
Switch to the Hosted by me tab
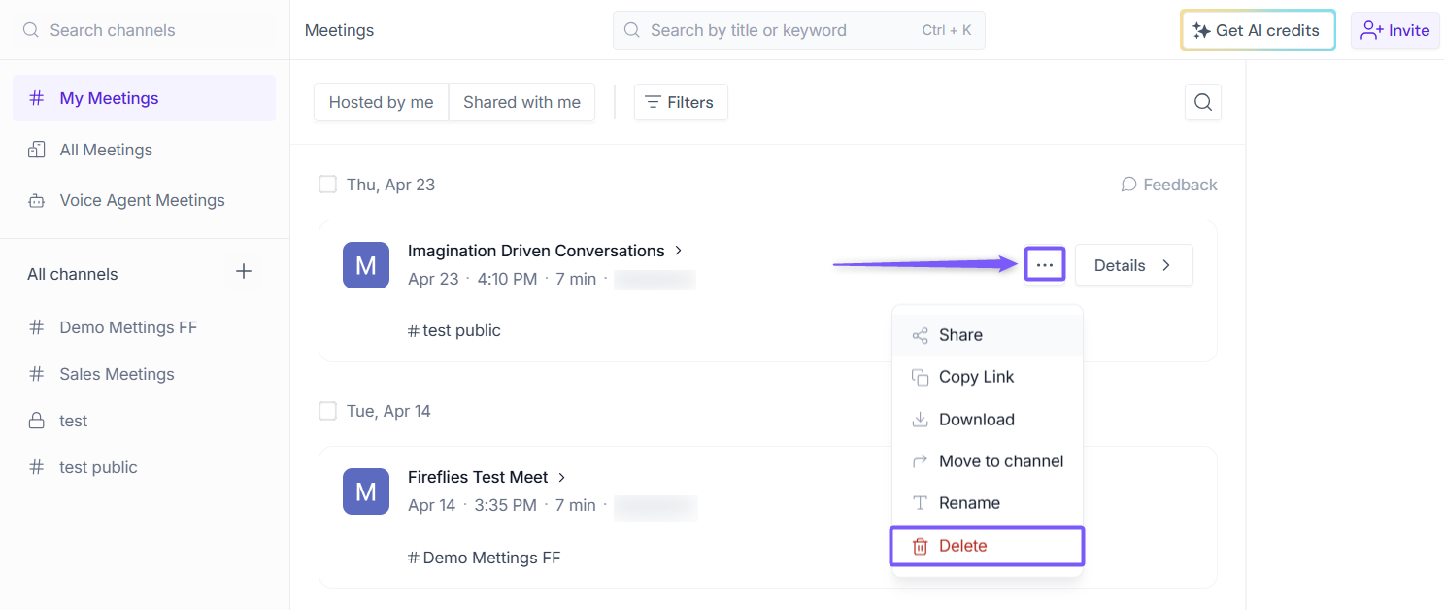pyautogui.click(x=381, y=102)
